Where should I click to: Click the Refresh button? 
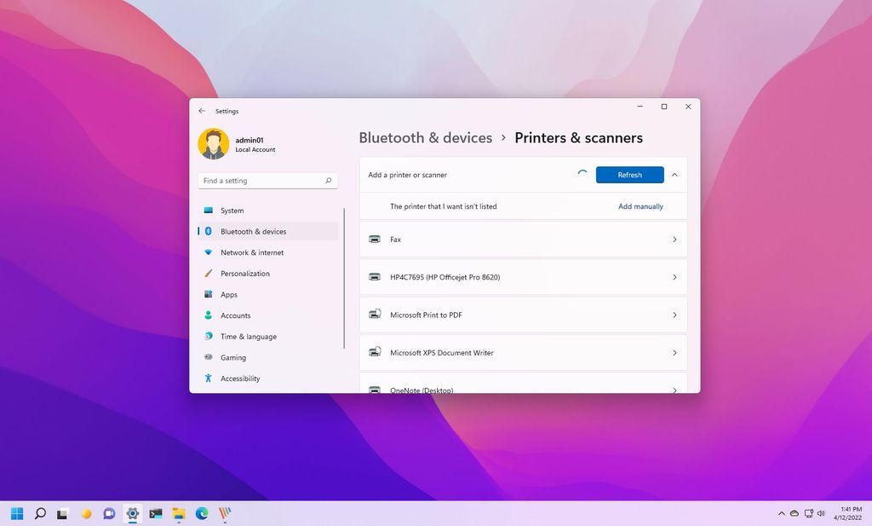coord(629,175)
